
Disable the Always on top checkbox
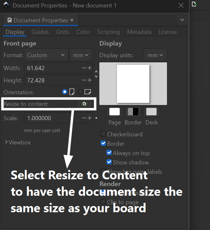point(109,153)
